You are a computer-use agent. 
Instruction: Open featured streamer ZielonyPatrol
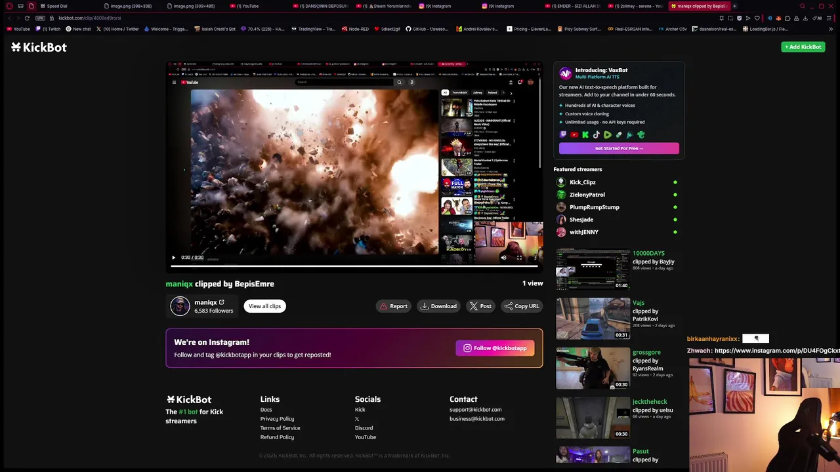tap(587, 195)
